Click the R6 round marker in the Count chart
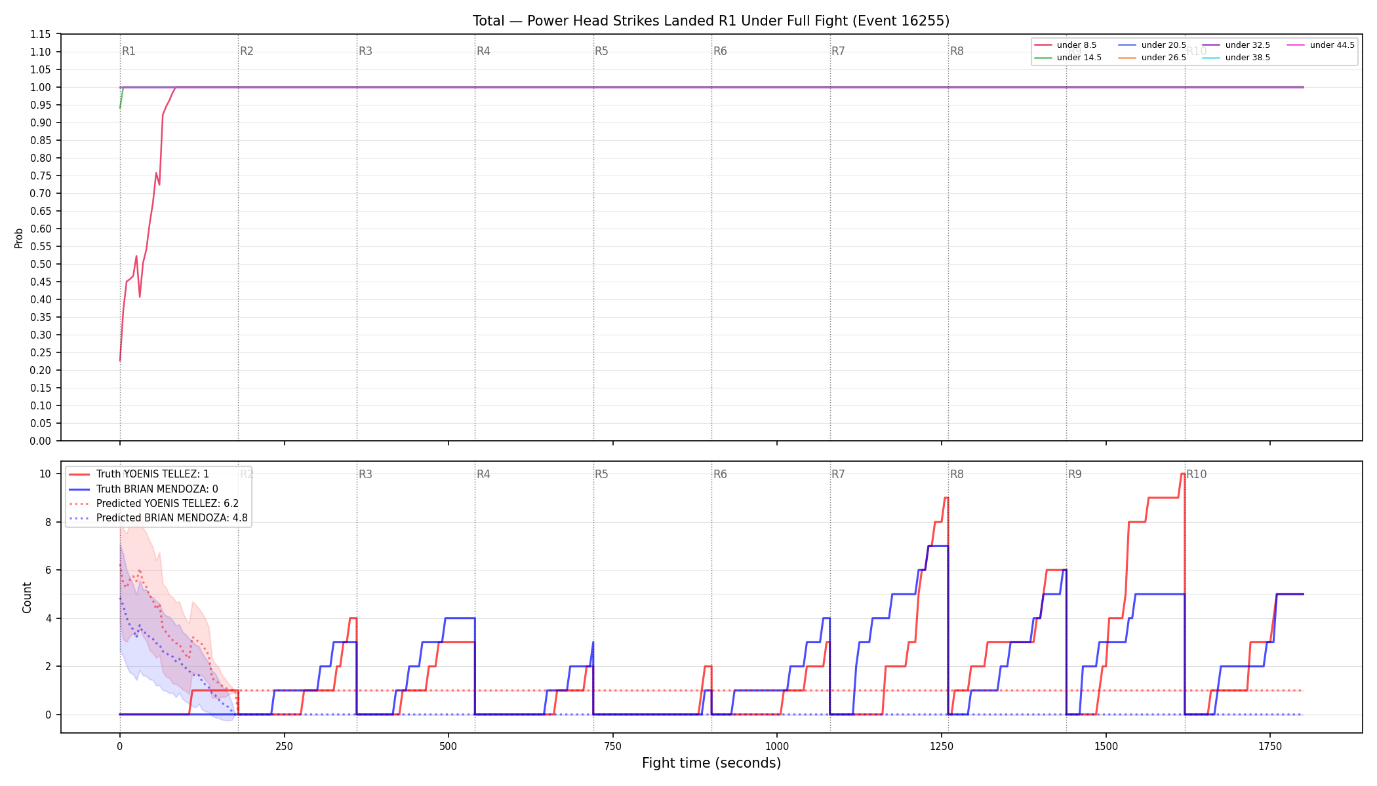1377x786 pixels. [x=720, y=474]
